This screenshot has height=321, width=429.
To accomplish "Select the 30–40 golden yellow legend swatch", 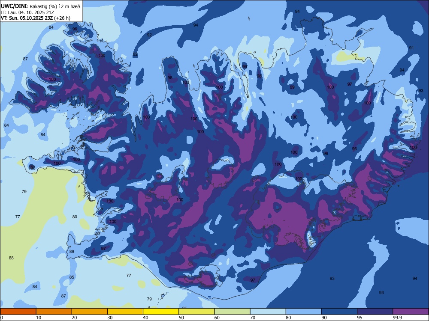I will [x=125, y=312].
